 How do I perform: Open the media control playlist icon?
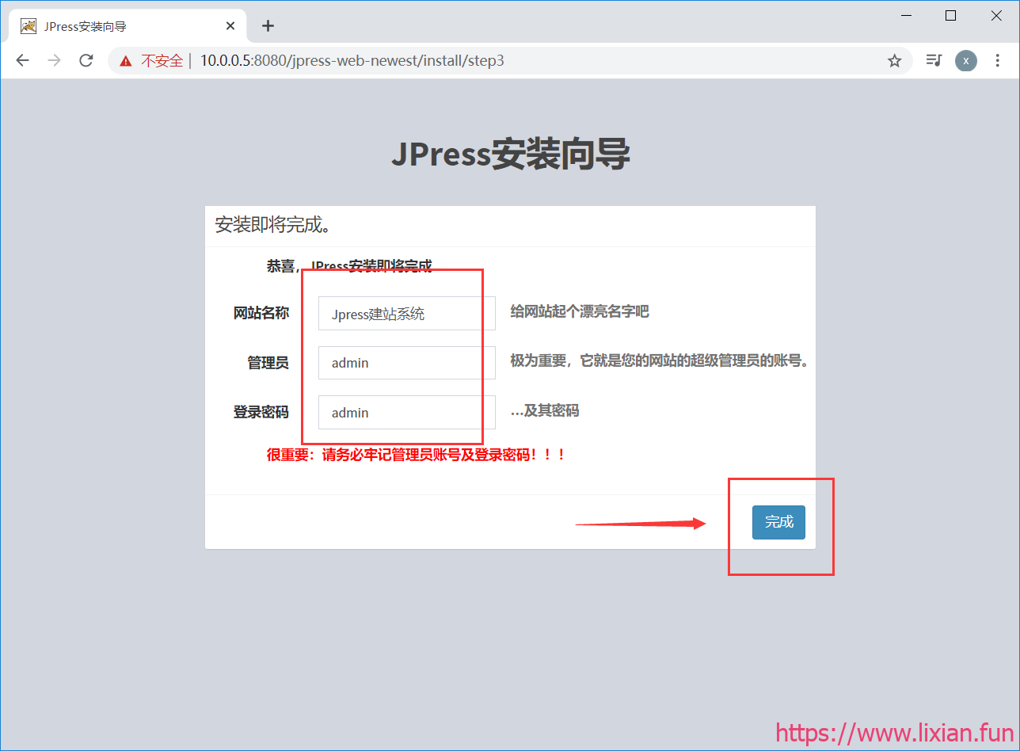point(934,61)
